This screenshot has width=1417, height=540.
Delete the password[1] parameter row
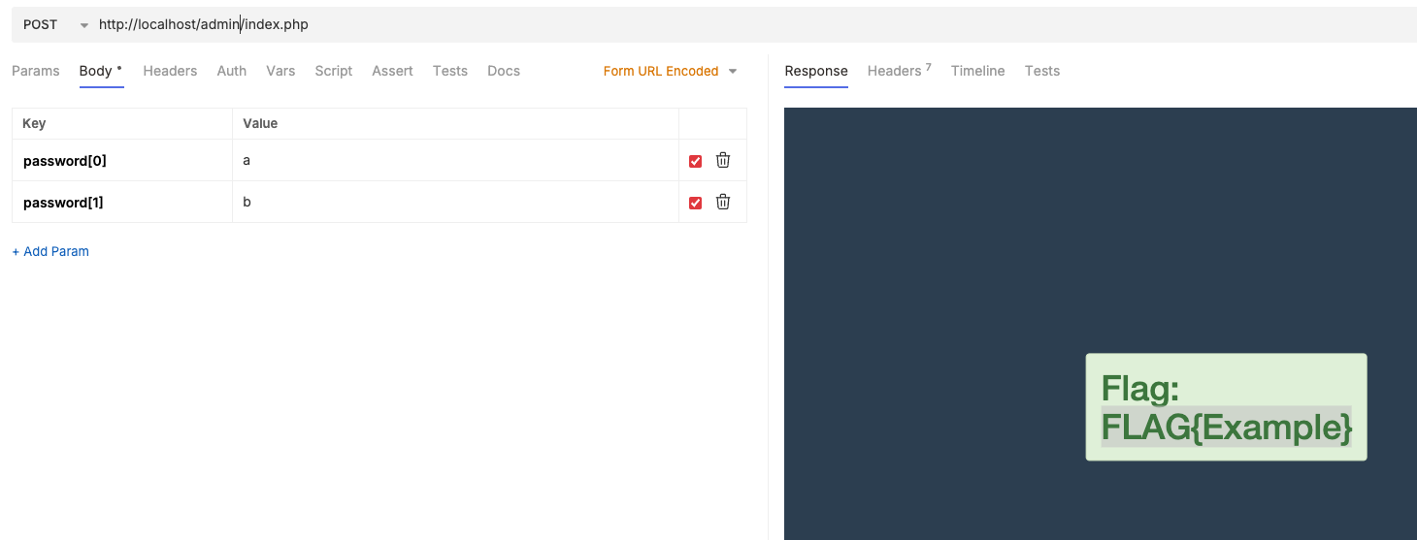pos(723,202)
